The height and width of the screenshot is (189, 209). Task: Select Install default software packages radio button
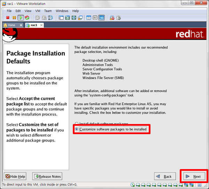[x=77, y=123]
